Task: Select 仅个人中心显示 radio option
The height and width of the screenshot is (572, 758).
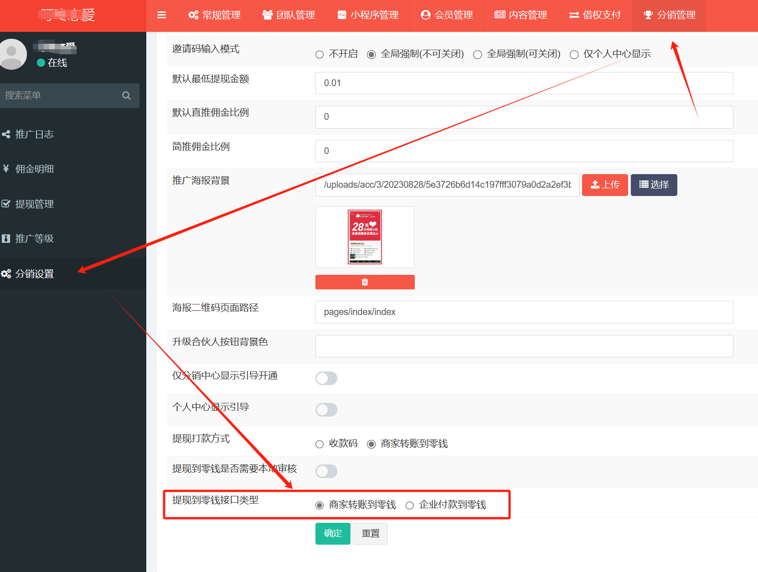Action: [574, 55]
